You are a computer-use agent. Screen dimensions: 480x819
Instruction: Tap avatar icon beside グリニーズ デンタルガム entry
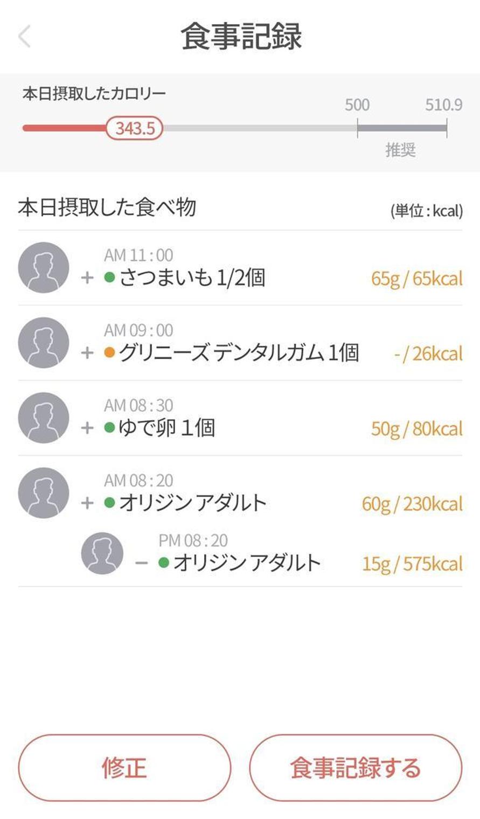44,343
